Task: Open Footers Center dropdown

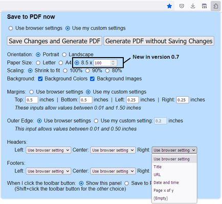Action: [113, 171]
